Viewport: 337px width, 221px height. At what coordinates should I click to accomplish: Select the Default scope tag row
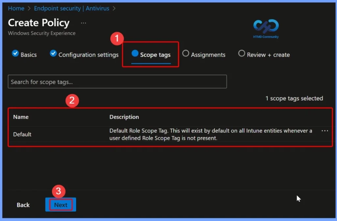tap(22, 134)
